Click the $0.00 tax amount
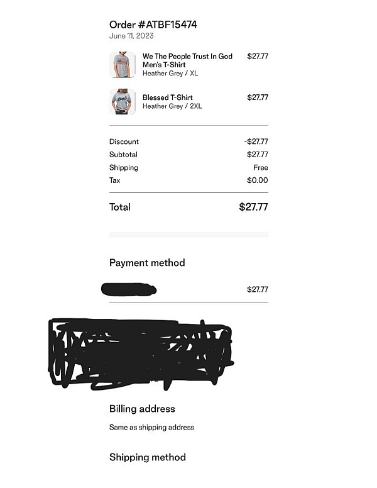The image size is (377, 488). point(258,180)
